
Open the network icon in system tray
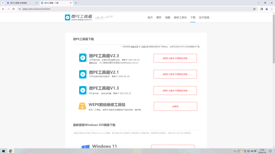point(249,151)
